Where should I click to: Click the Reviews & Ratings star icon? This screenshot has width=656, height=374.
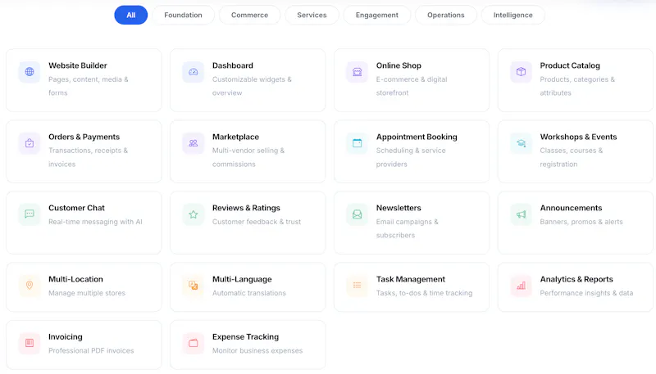tap(194, 214)
